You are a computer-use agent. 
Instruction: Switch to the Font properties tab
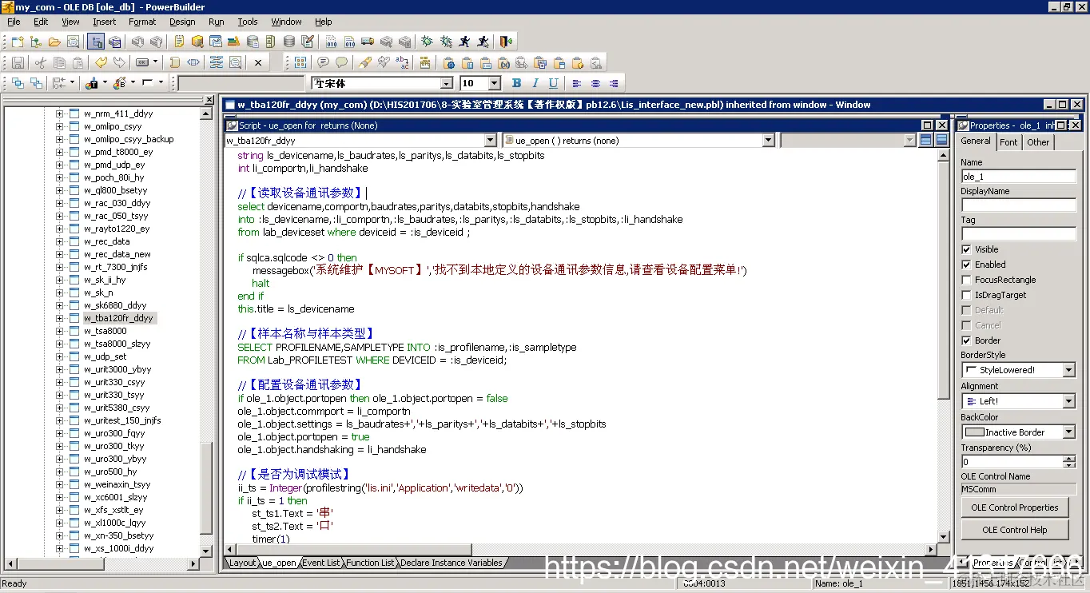pyautogui.click(x=1008, y=142)
